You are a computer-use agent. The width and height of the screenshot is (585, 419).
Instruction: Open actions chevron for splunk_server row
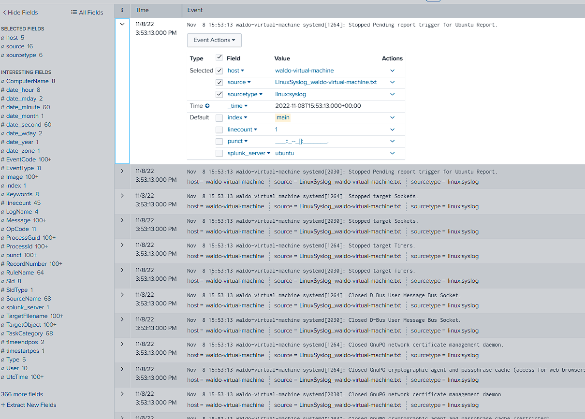[x=393, y=153]
